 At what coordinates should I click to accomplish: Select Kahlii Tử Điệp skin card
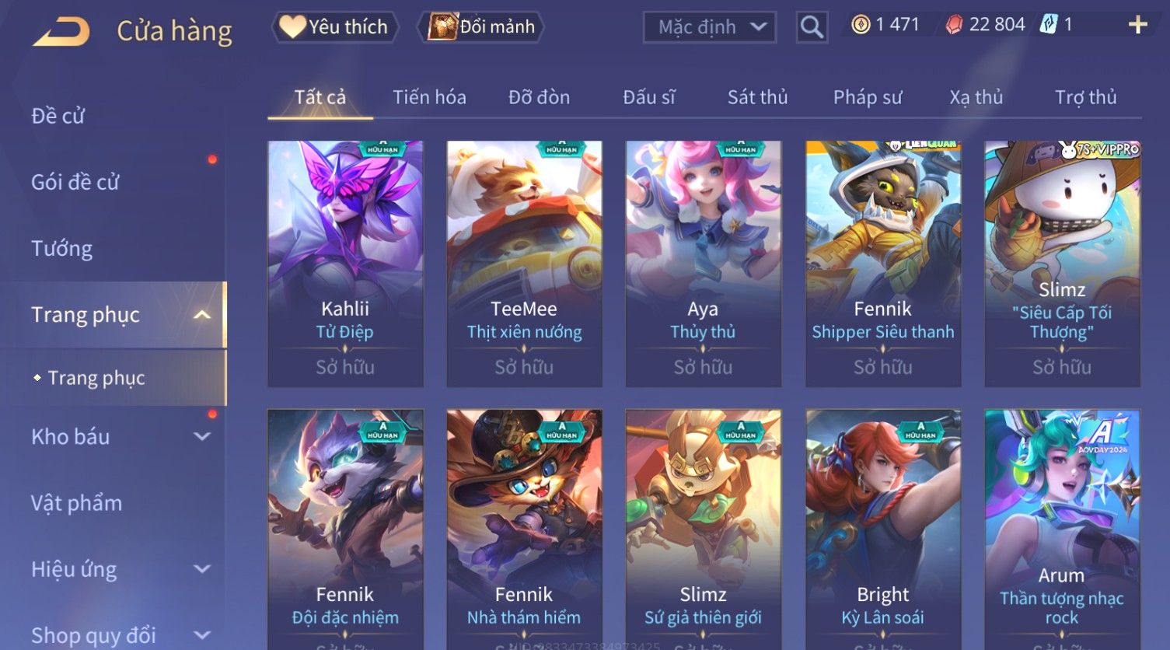345,264
